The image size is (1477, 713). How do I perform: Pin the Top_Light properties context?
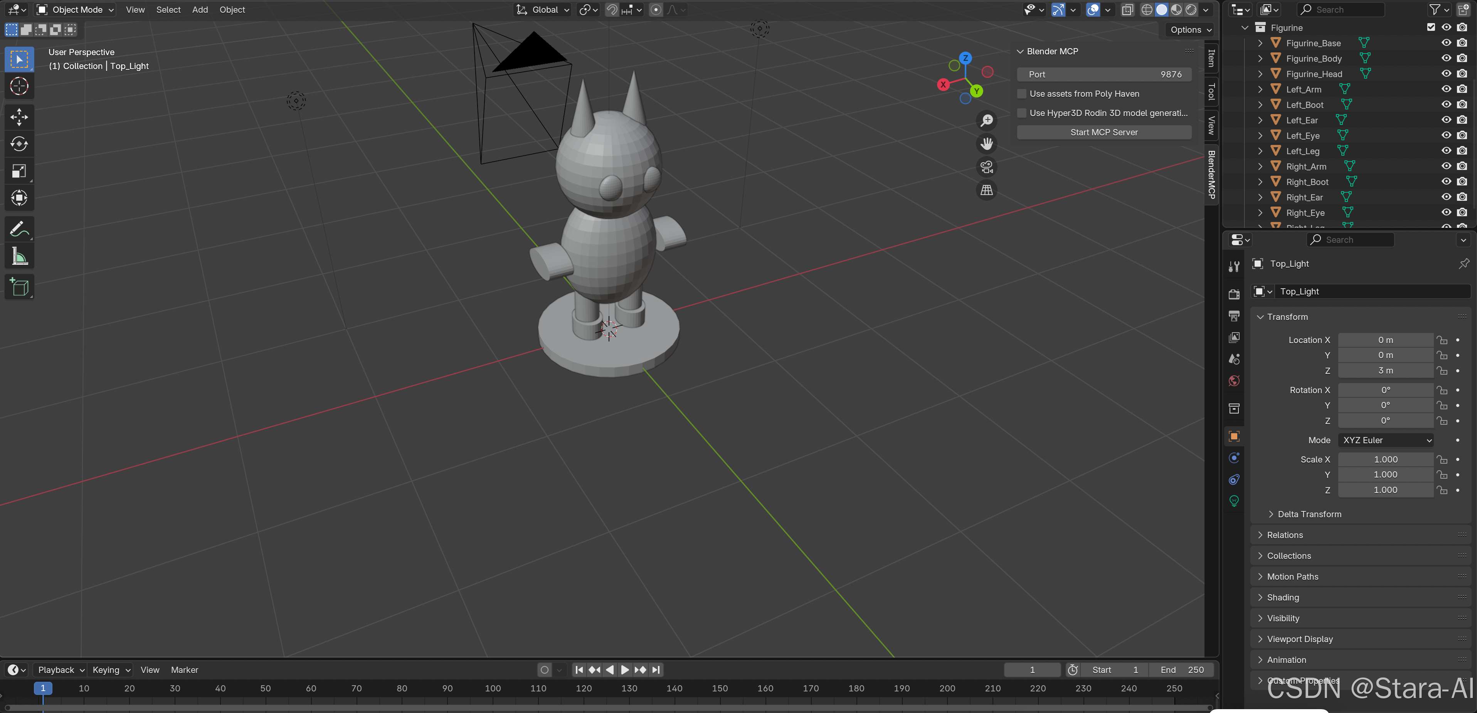tap(1464, 263)
